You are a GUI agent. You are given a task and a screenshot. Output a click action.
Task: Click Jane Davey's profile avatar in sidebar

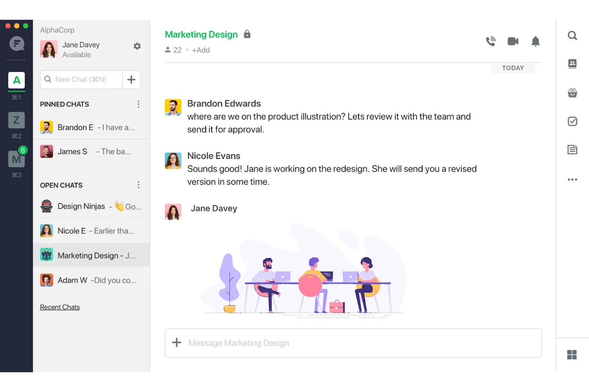49,49
